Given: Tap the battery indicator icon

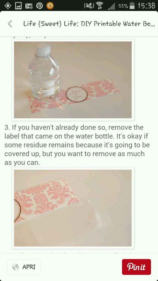Looking at the screenshot, I should [x=132, y=6].
